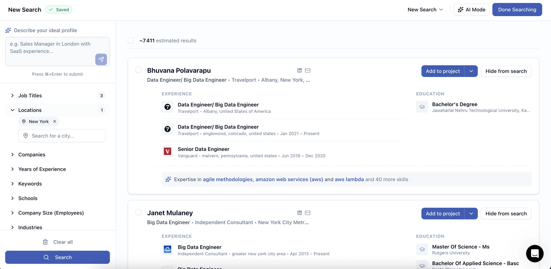Open the New Search dropdown in header
The height and width of the screenshot is (269, 551).
[425, 10]
